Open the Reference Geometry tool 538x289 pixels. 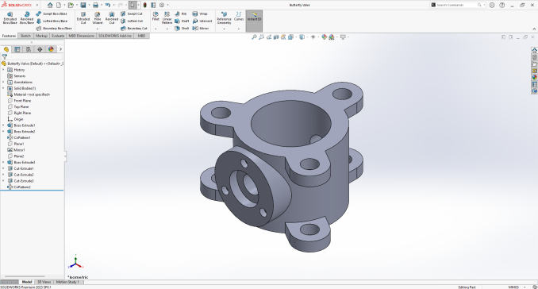coord(224,17)
